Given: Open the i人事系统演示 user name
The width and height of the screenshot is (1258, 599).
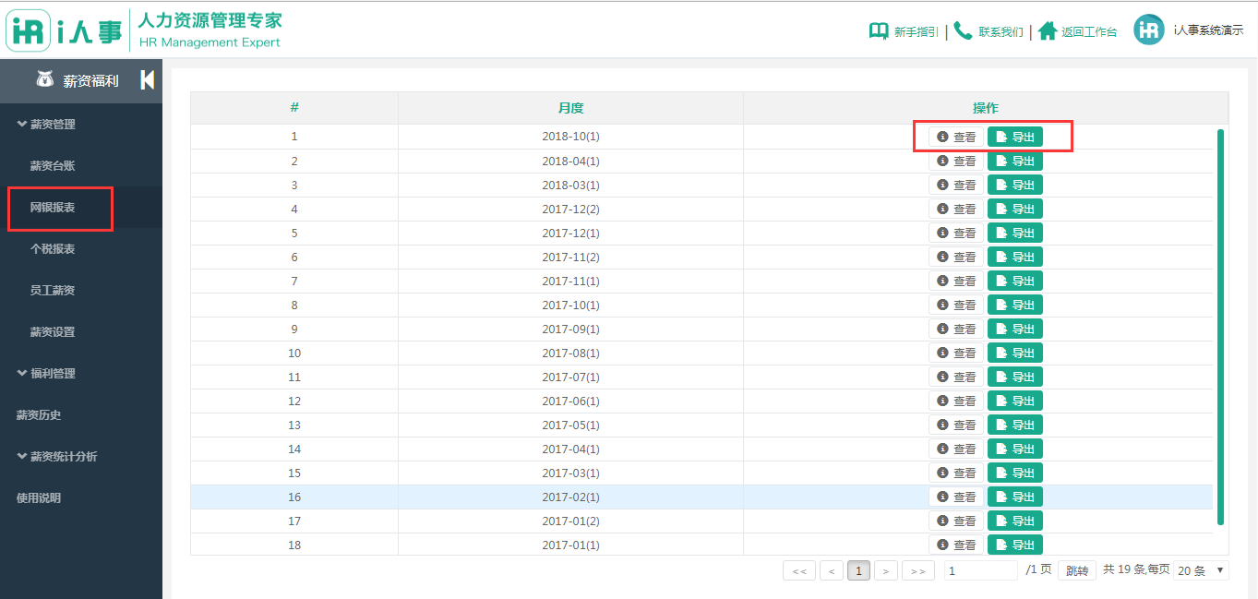Looking at the screenshot, I should pos(1208,30).
